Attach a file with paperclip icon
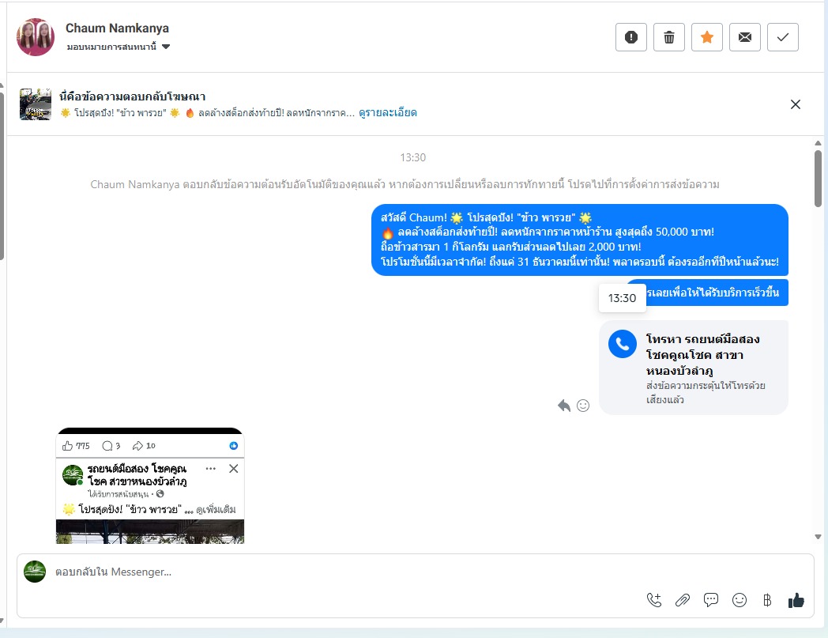The width and height of the screenshot is (828, 638). pyautogui.click(x=683, y=600)
